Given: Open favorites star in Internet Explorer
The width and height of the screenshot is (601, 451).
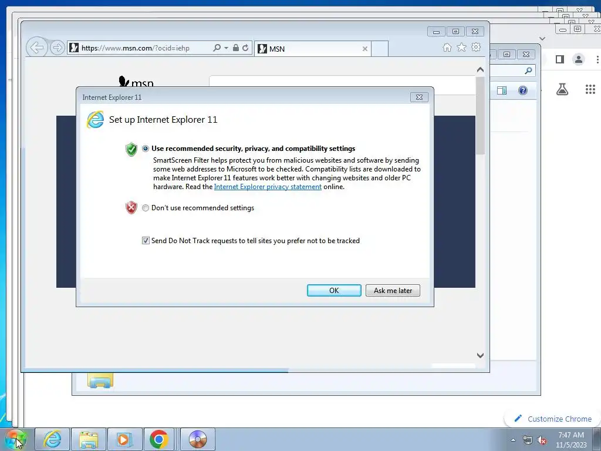Looking at the screenshot, I should tap(461, 47).
